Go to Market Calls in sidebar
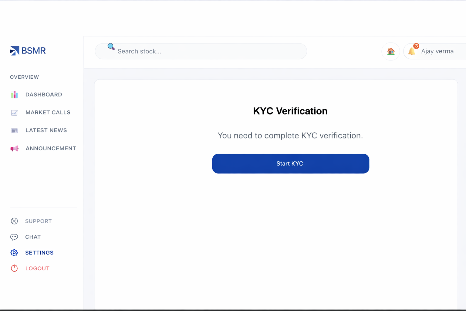 click(48, 112)
